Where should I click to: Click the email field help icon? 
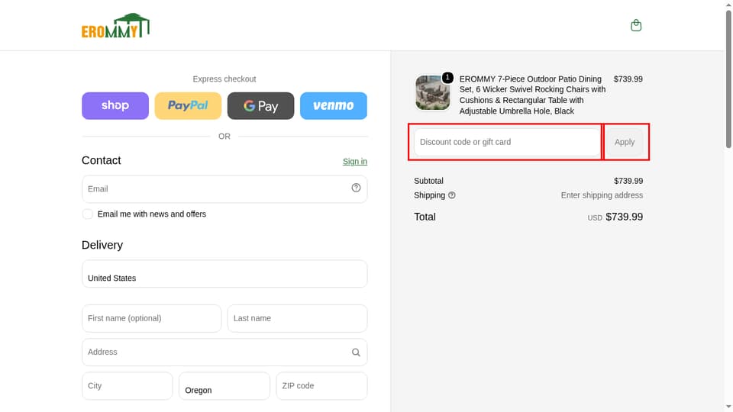pos(356,188)
